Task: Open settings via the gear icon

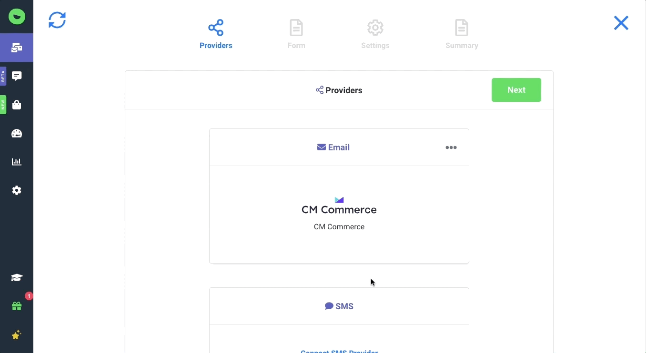Action: [x=17, y=190]
